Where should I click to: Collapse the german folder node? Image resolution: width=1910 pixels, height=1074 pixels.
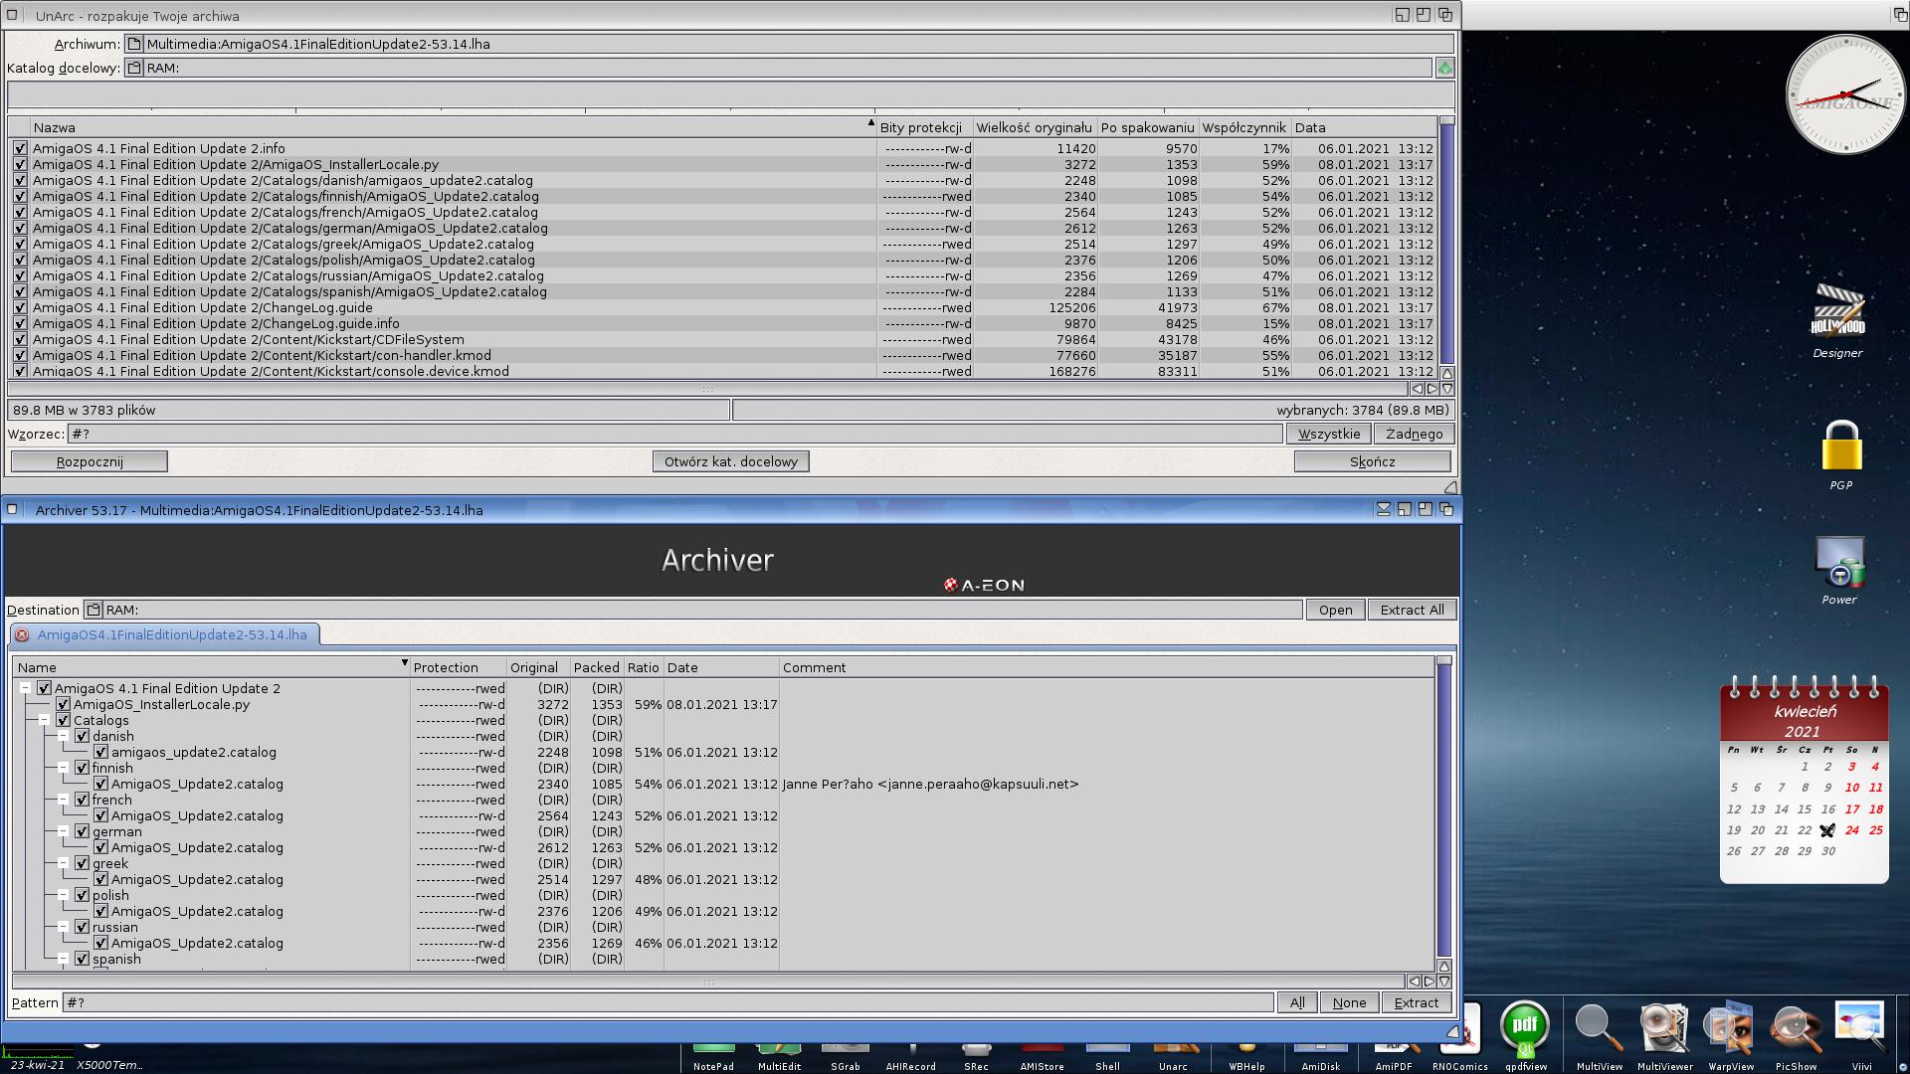[x=63, y=831]
